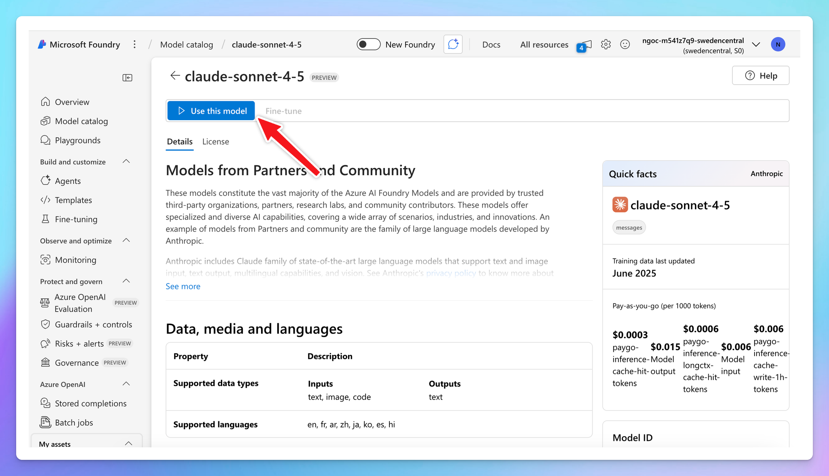This screenshot has width=829, height=476.
Task: Toggle the New Foundry switch
Action: coord(368,45)
